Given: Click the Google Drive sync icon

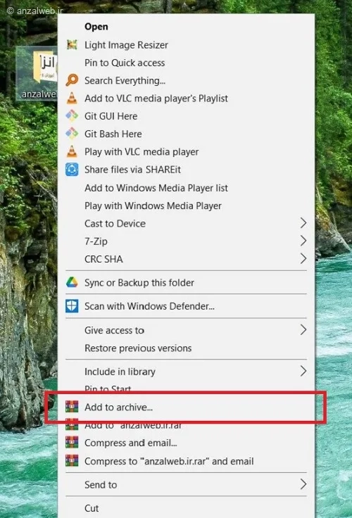Looking at the screenshot, I should (72, 282).
